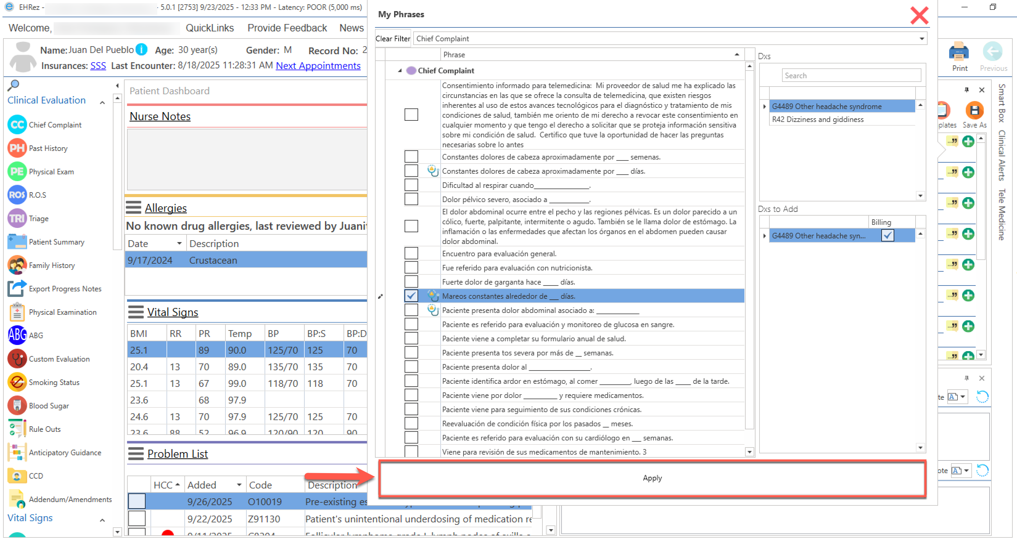The image size is (1017, 539).
Task: Click the Export Progress Notes icon
Action: click(17, 289)
